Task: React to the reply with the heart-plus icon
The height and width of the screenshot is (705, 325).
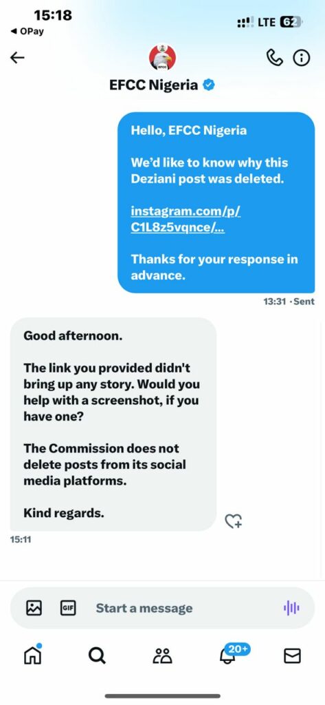Action: [x=233, y=520]
